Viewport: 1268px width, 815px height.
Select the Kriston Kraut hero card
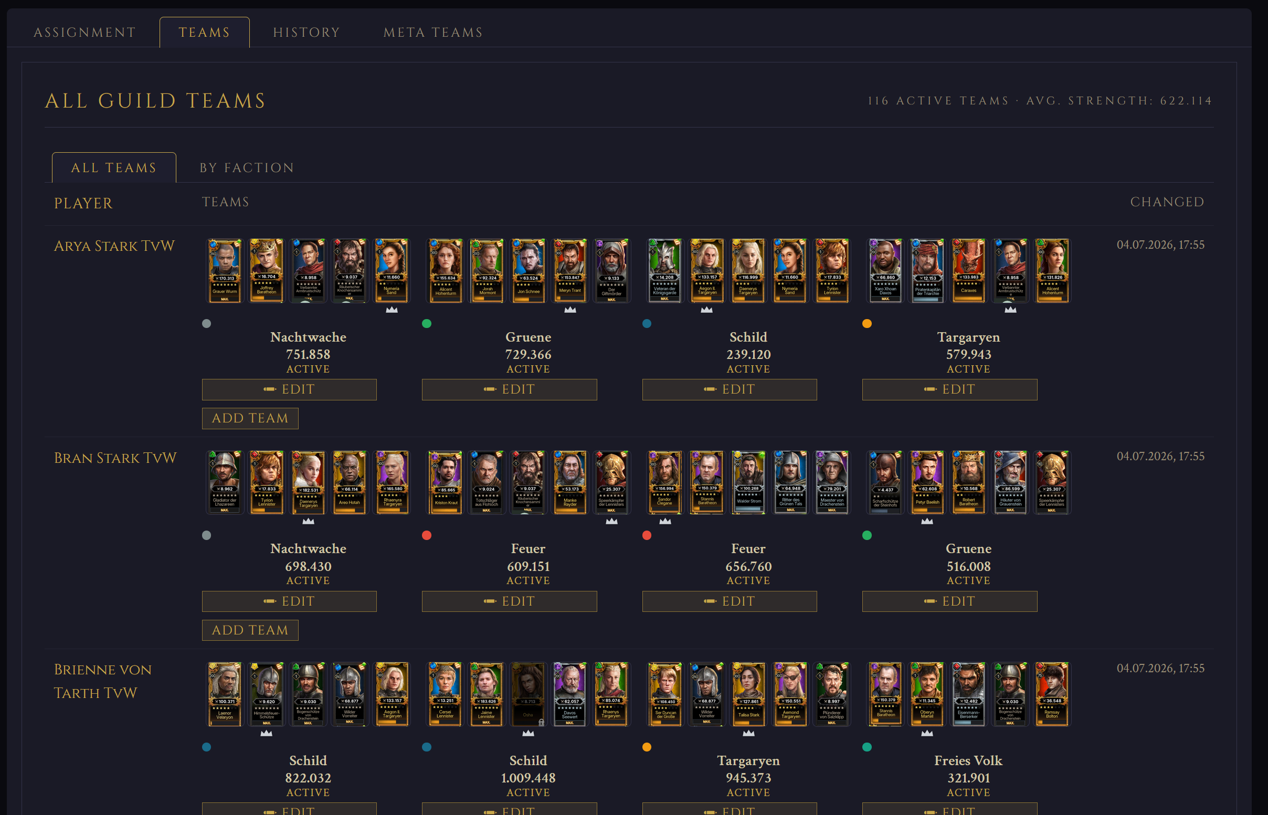[x=445, y=482]
